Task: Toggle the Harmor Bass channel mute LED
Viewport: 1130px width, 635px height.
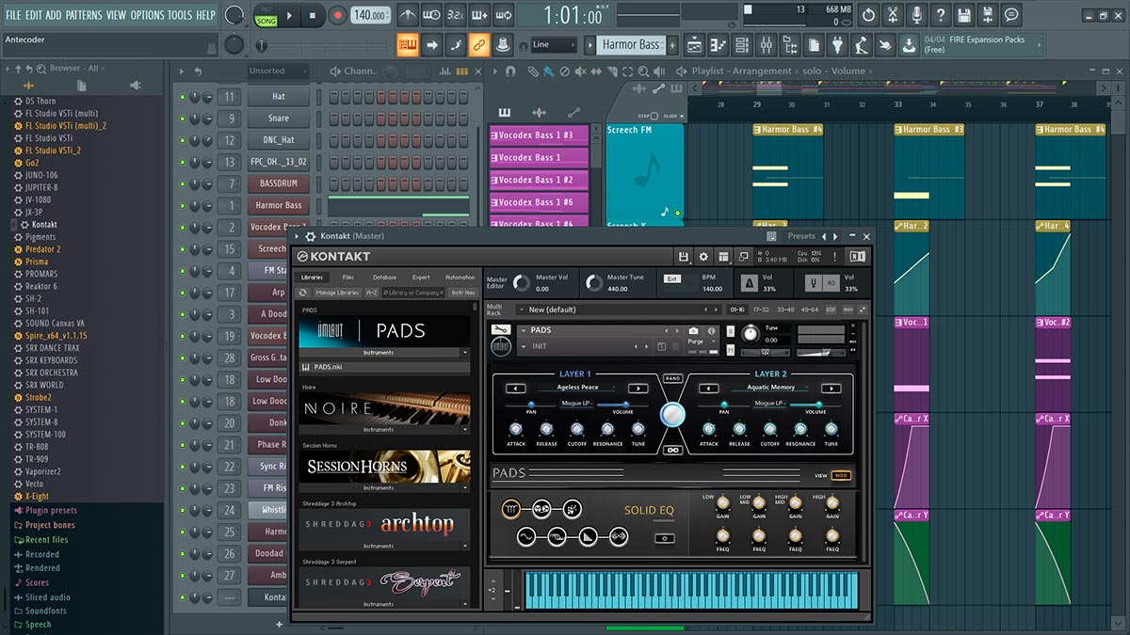Action: tap(183, 205)
